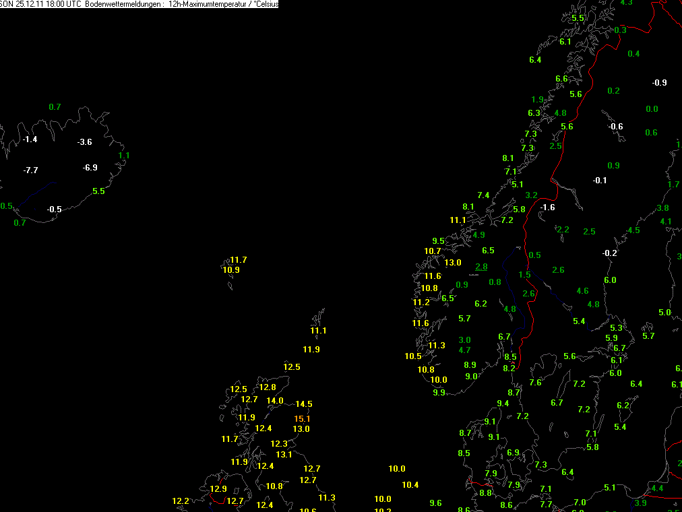682x512 pixels.
Task: Click the map title header text
Action: coord(139,4)
